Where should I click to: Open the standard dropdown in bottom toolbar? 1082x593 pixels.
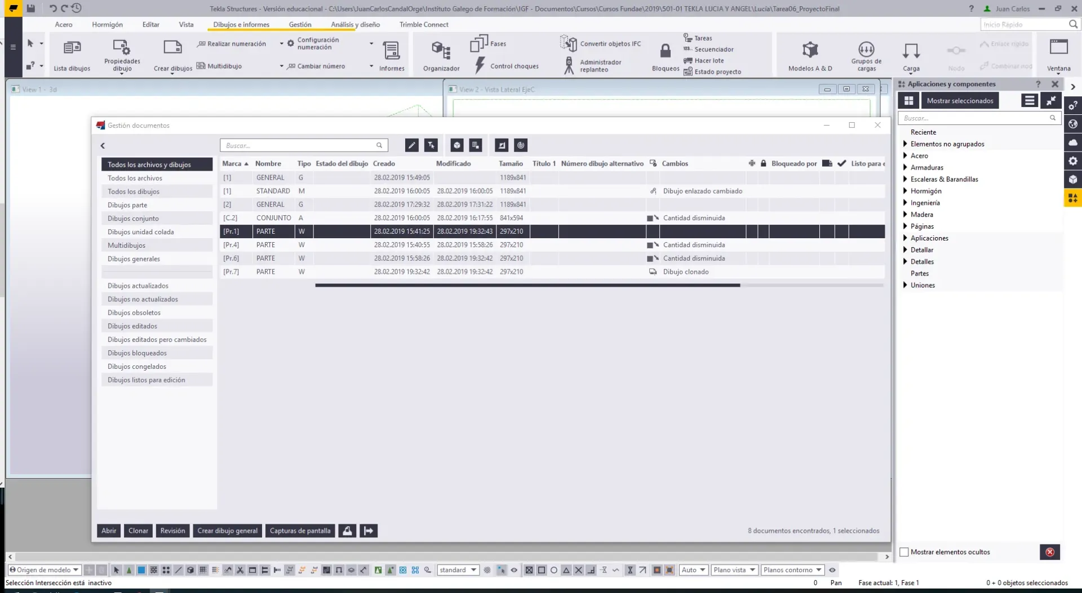pos(458,570)
